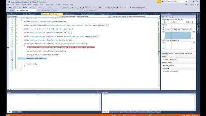Image resolution: width=206 pixels, height=116 pixels.
Task: Zoom in on Diagnostic Tools timeline
Action: click(x=167, y=17)
